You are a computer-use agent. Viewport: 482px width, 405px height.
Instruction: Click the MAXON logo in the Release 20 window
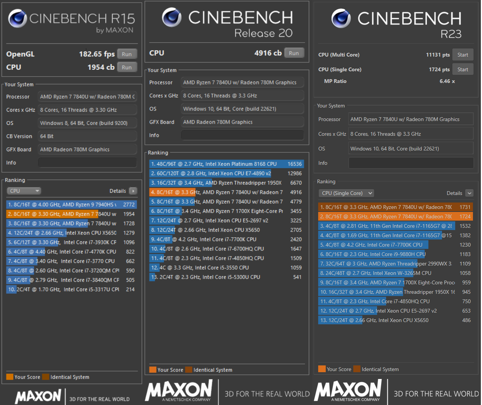(x=179, y=391)
